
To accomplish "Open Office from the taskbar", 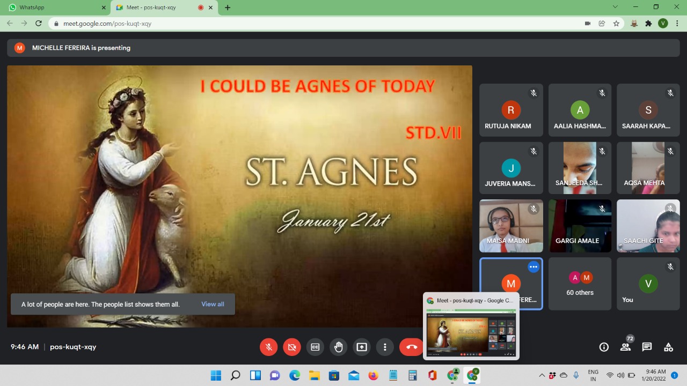I will pyautogui.click(x=432, y=375).
